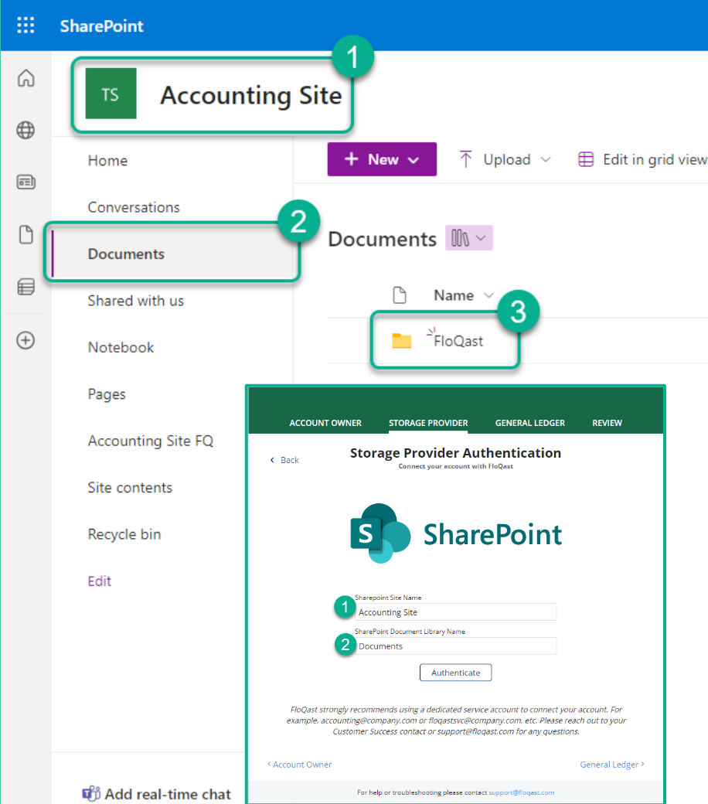Click the SharePoint header brand text
The height and width of the screenshot is (804, 708).
click(x=101, y=26)
